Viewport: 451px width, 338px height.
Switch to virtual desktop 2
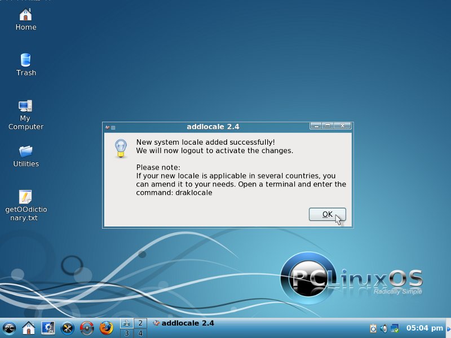click(139, 323)
